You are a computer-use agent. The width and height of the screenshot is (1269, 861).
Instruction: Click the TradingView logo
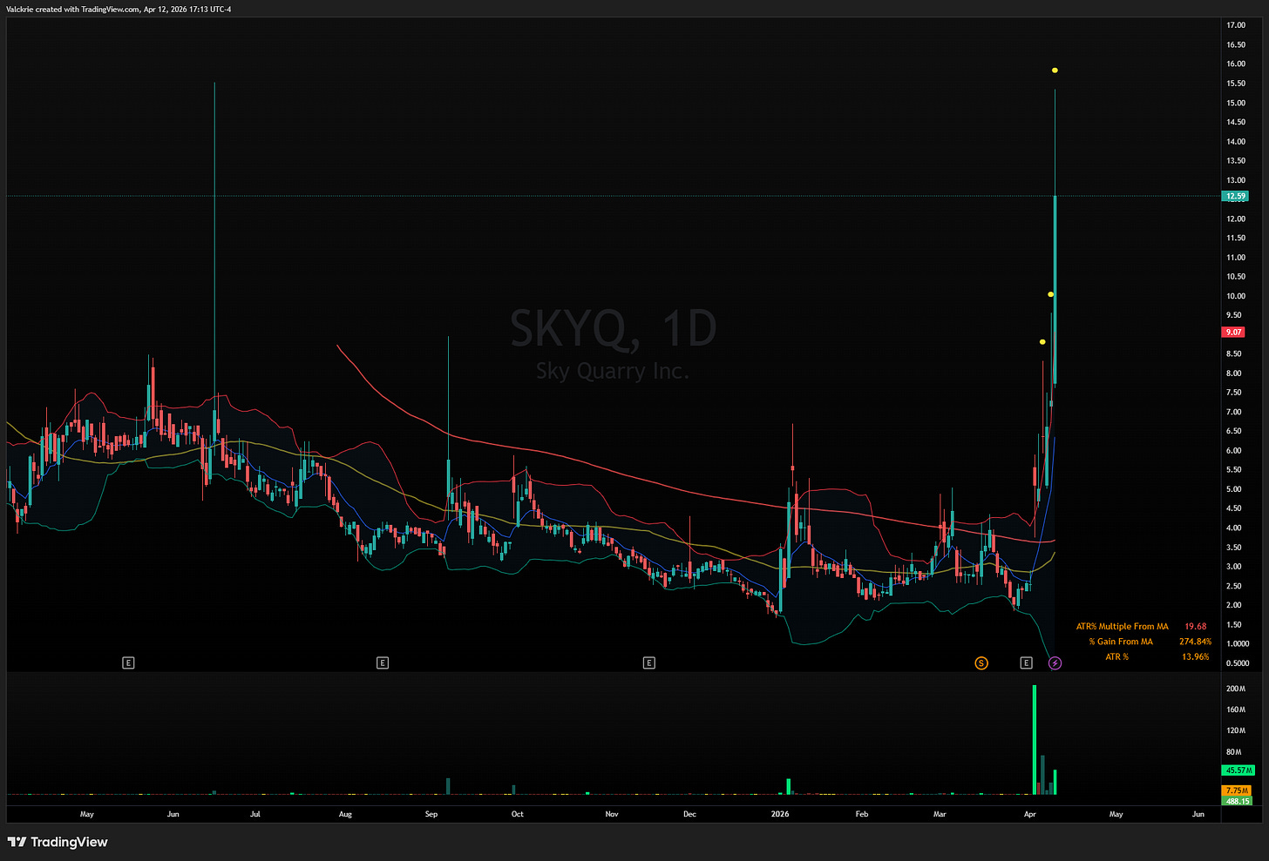click(x=58, y=842)
